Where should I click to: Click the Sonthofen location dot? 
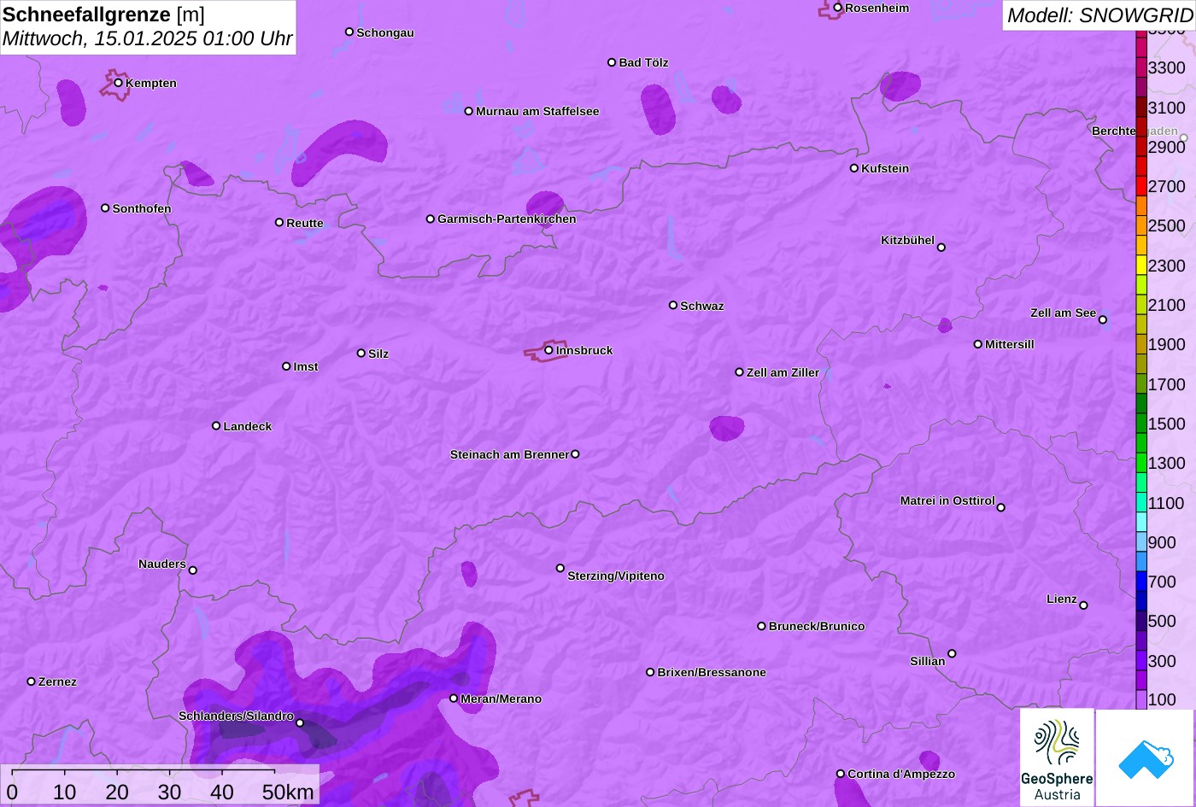pyautogui.click(x=106, y=208)
